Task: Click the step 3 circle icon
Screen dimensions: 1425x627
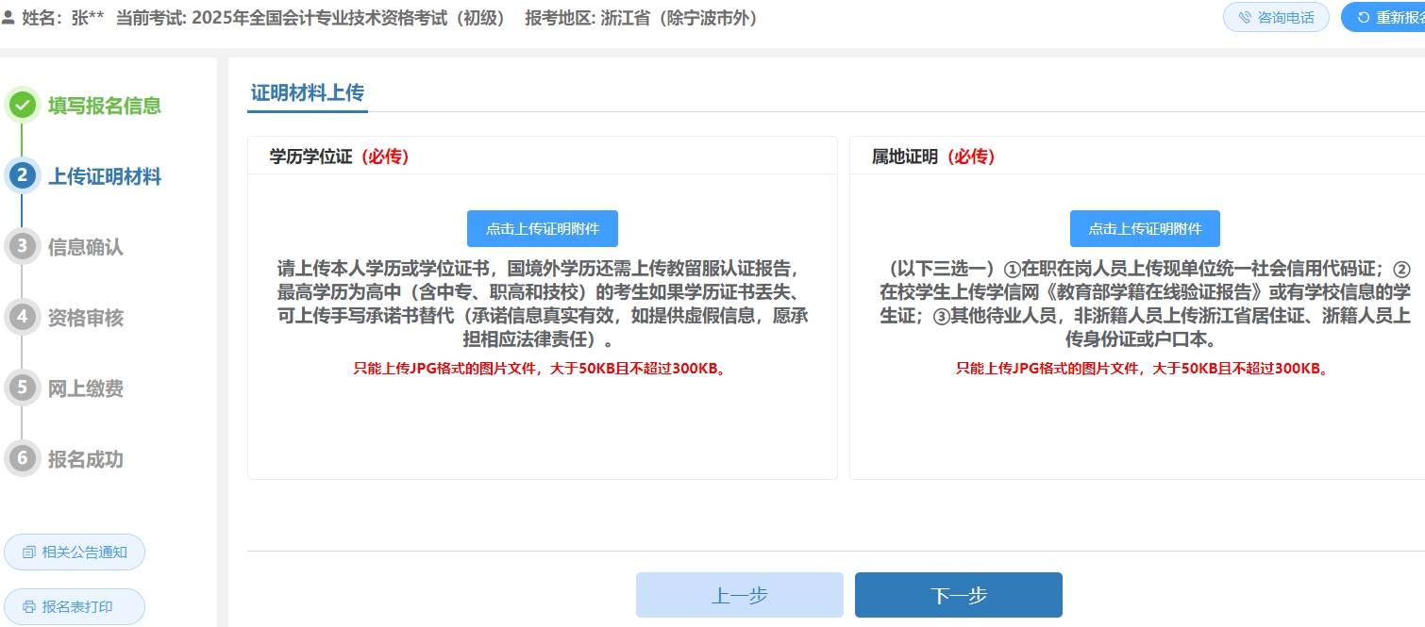Action: pos(23,247)
